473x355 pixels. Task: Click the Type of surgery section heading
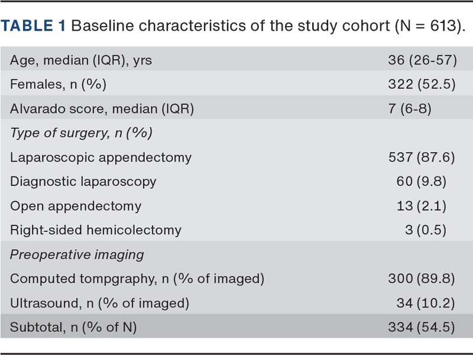coord(81,133)
